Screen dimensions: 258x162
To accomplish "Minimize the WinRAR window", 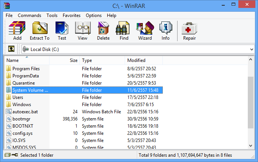I will (223, 5).
